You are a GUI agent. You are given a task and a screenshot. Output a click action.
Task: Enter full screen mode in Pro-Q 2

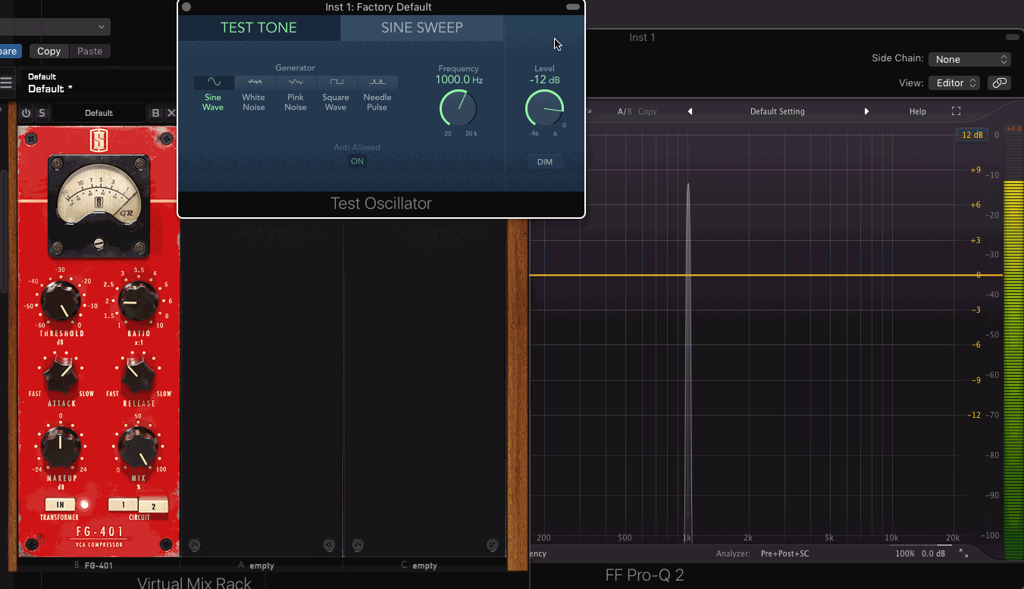tap(956, 111)
